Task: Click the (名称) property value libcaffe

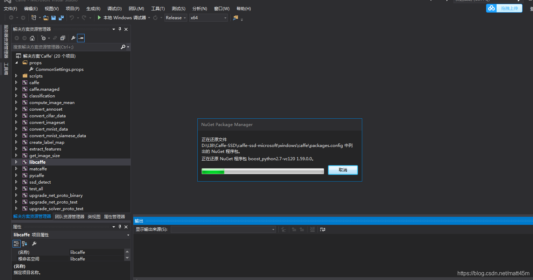Action: tap(97, 252)
